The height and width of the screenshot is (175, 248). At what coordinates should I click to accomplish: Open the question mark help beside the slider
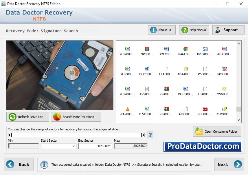(150, 134)
